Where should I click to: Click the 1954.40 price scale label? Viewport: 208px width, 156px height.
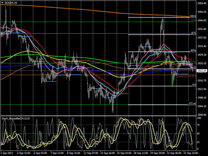(x=202, y=3)
